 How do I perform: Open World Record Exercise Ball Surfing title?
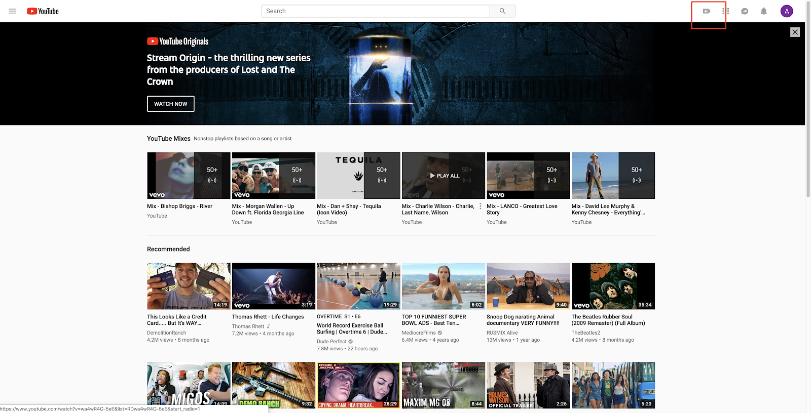pyautogui.click(x=352, y=329)
